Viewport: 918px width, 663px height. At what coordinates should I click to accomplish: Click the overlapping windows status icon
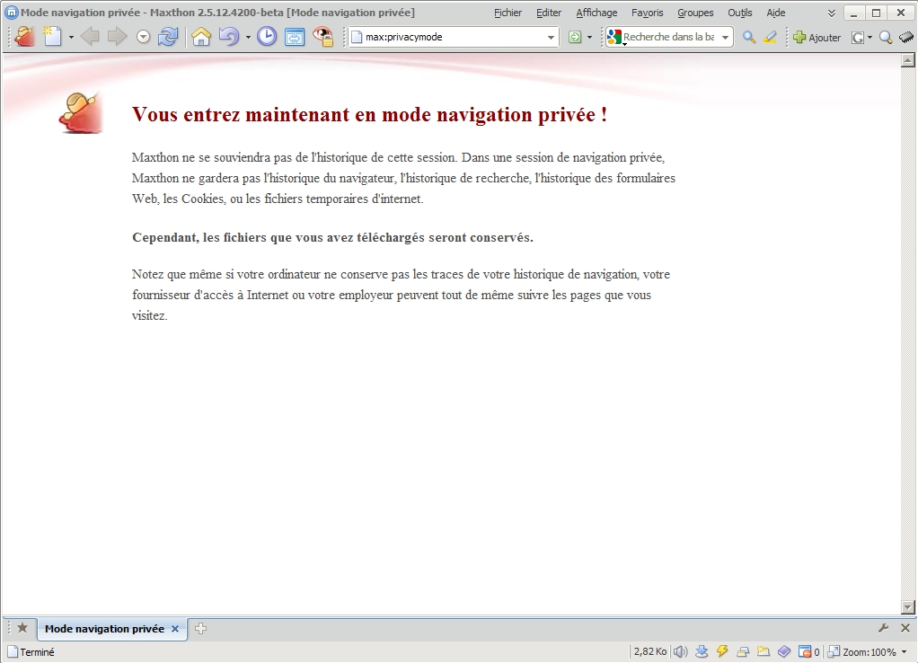743,651
